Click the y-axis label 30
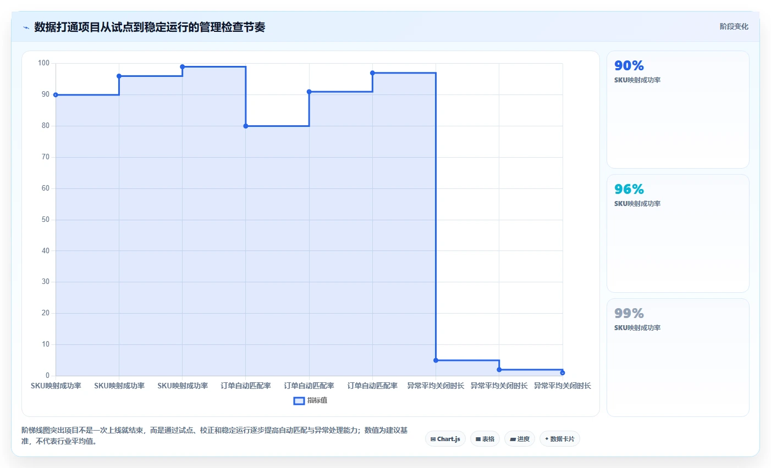The height and width of the screenshot is (468, 771). (46, 282)
